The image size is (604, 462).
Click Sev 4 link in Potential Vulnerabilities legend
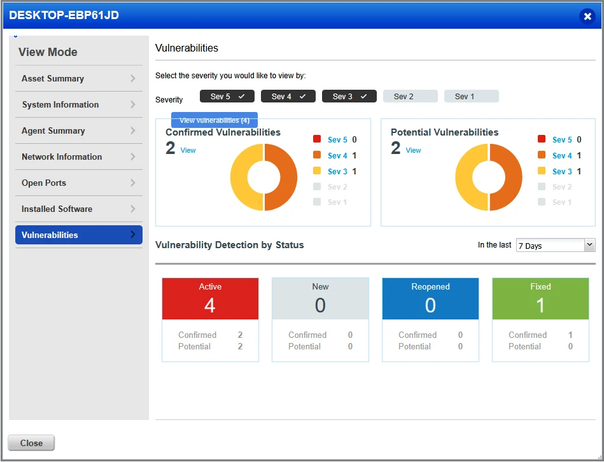[x=562, y=155]
